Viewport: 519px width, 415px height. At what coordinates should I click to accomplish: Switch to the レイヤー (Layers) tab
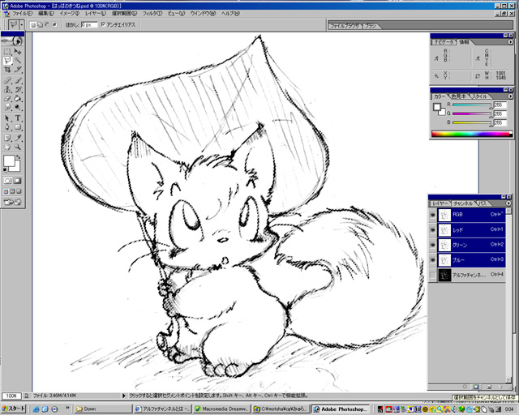(x=440, y=203)
